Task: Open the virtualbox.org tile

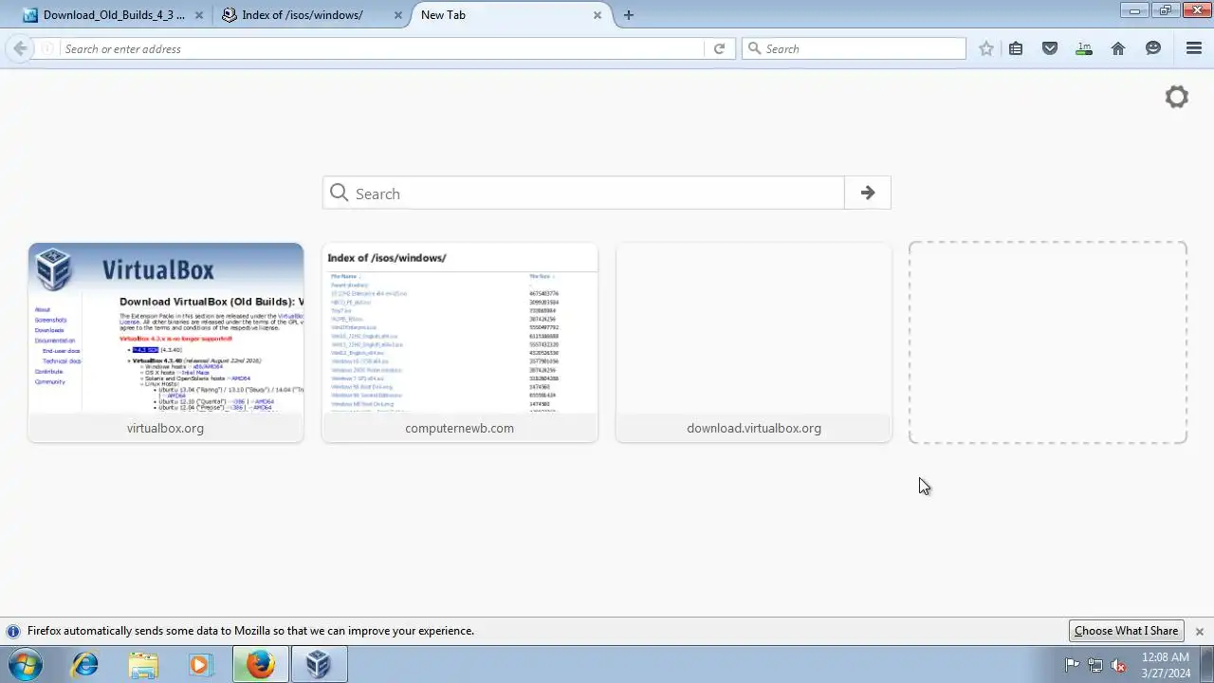Action: (166, 342)
